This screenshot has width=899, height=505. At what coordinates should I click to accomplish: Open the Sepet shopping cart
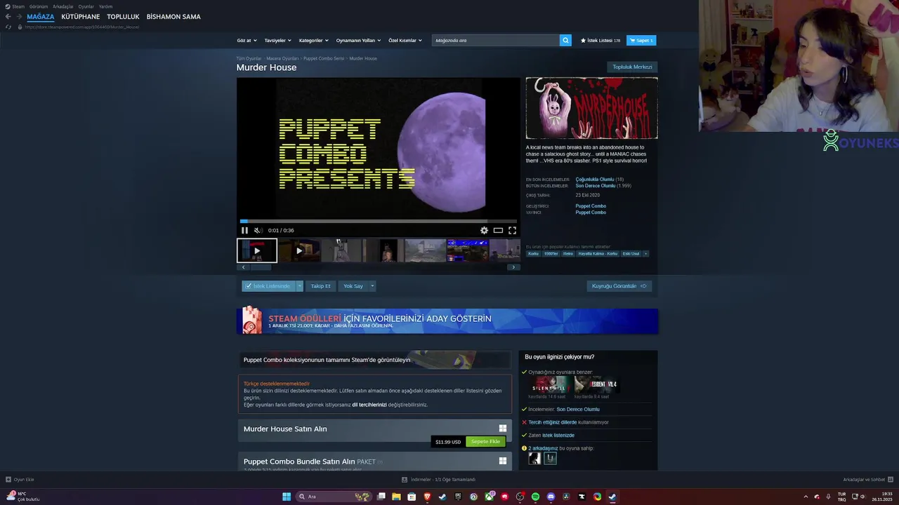point(641,41)
